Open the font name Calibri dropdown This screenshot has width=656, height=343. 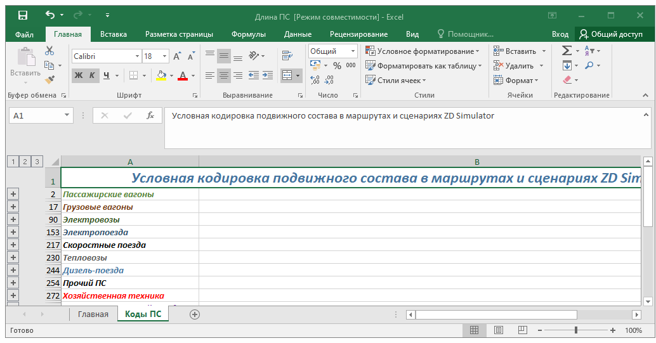pos(137,56)
